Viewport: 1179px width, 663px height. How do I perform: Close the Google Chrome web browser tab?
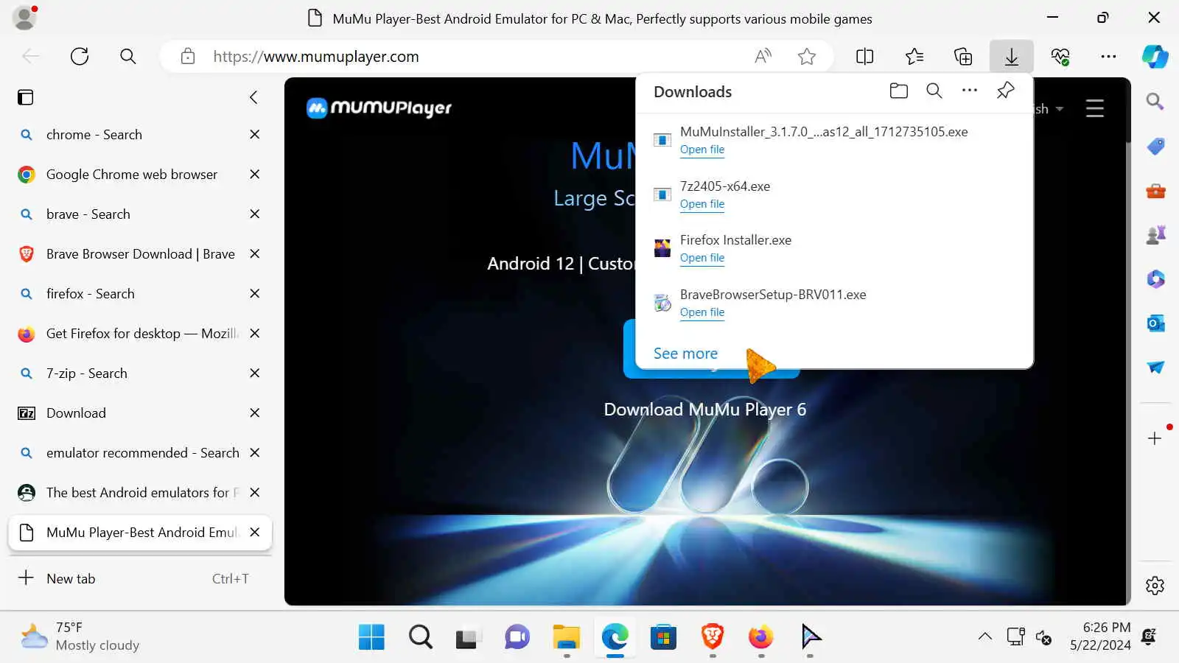click(255, 175)
